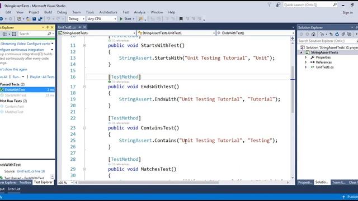
Task: Click the Redo arrow in the toolbar
Action: [x=58, y=19]
